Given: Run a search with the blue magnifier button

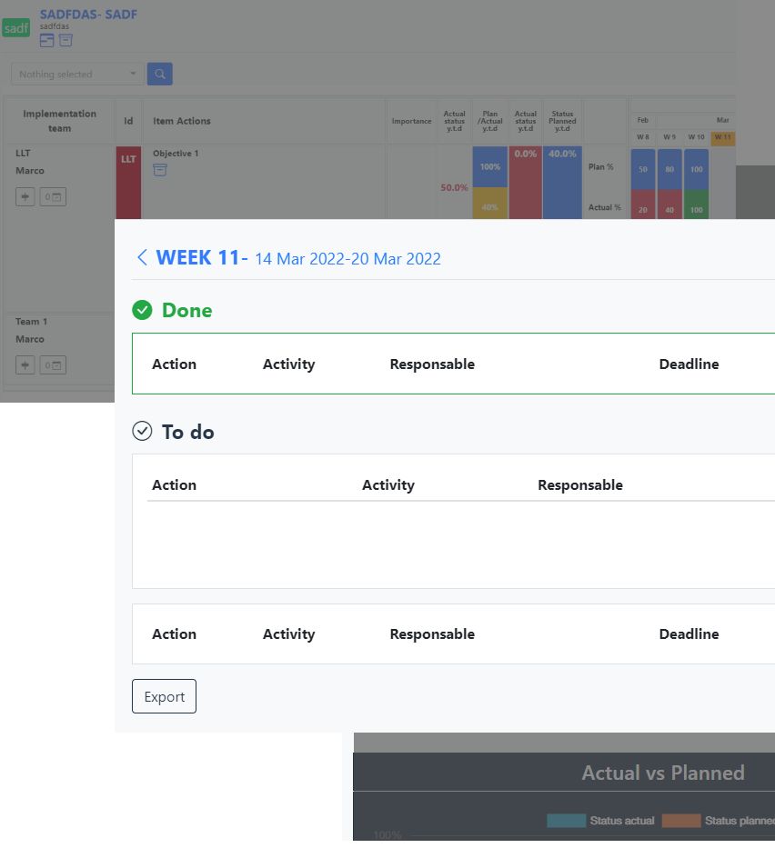Looking at the screenshot, I should click(x=159, y=74).
